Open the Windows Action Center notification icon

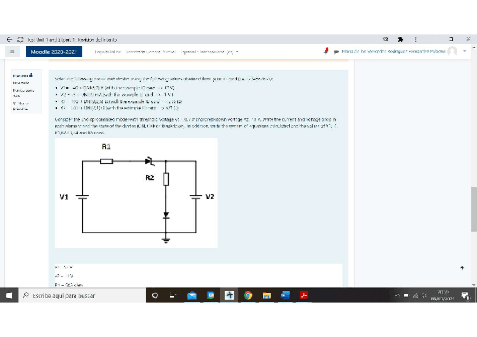point(465,295)
